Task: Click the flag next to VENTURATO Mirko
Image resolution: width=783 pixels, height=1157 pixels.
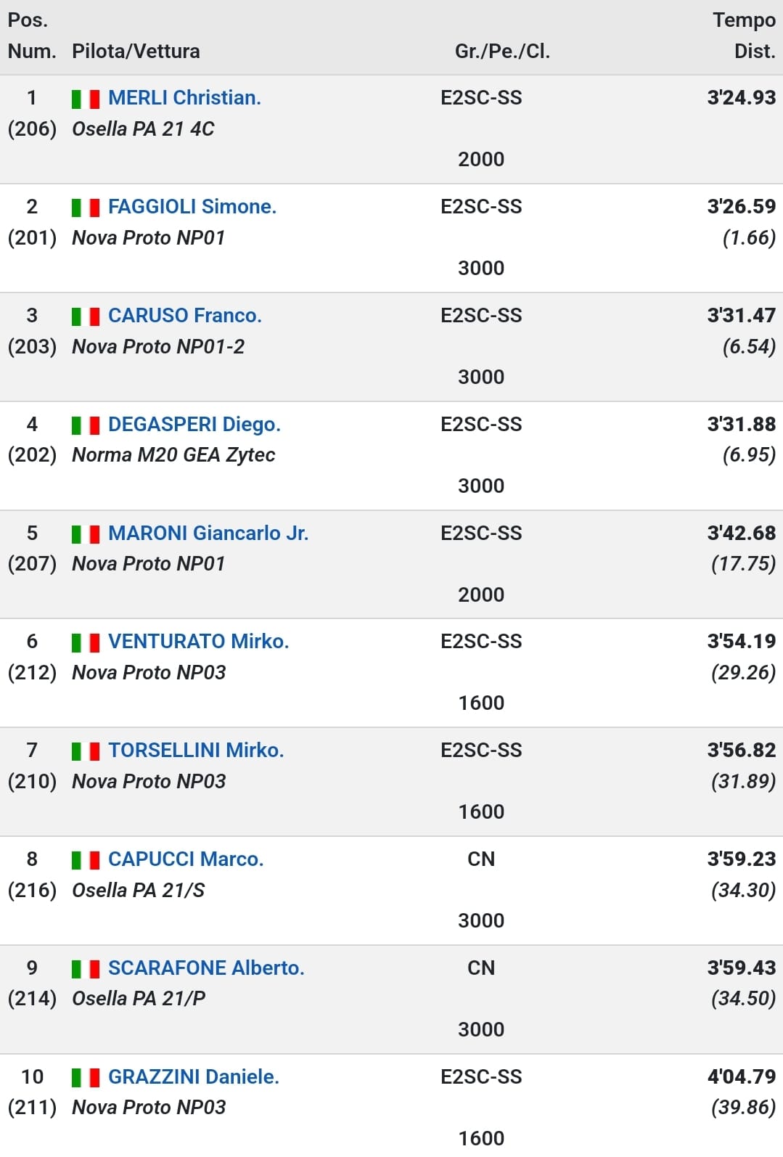Action: (86, 642)
